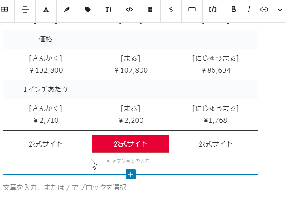Toggle bold formatting
The width and height of the screenshot is (286, 204).
(x=234, y=9)
